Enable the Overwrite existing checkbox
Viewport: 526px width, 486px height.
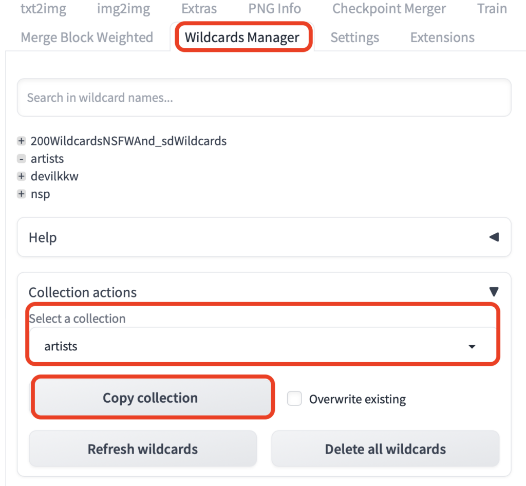coord(294,399)
